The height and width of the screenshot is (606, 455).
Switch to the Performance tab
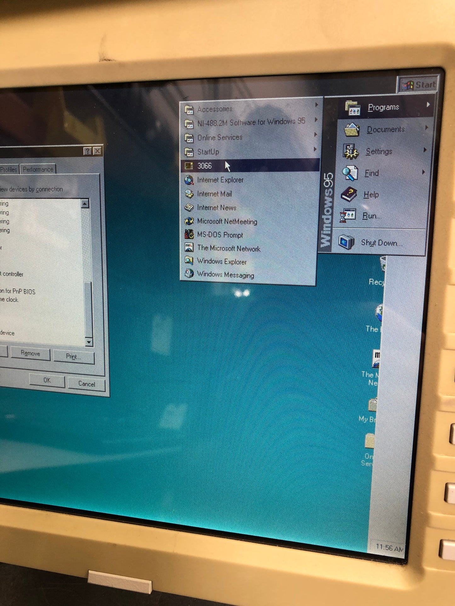(38, 170)
